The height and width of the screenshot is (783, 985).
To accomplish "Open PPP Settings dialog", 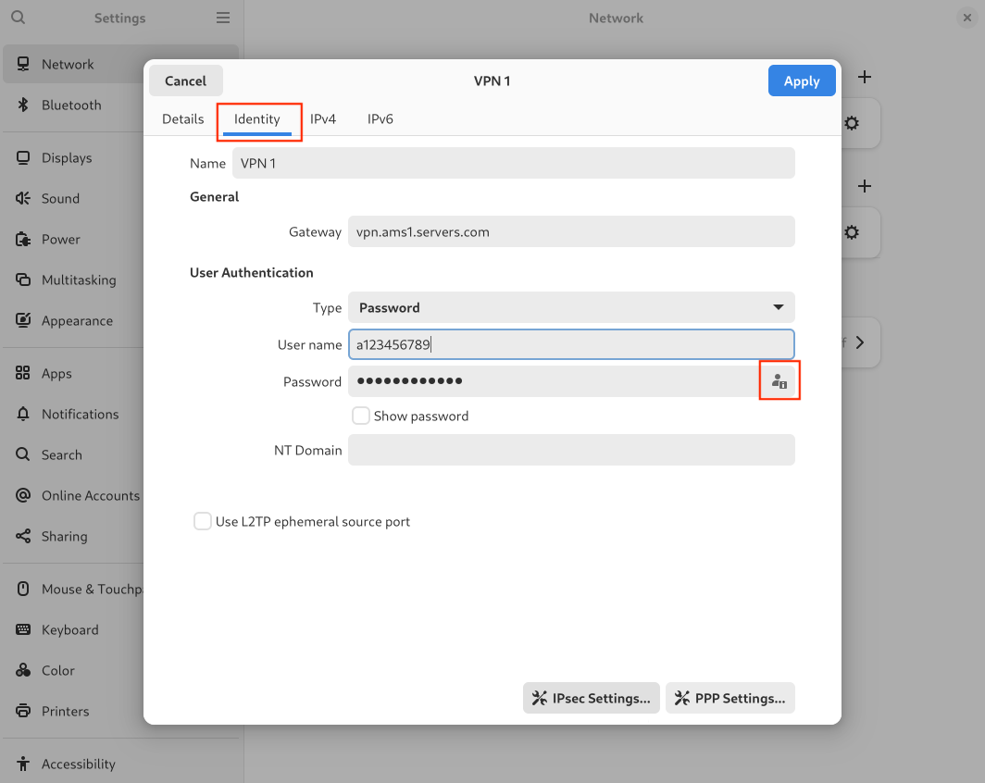I will pyautogui.click(x=729, y=698).
